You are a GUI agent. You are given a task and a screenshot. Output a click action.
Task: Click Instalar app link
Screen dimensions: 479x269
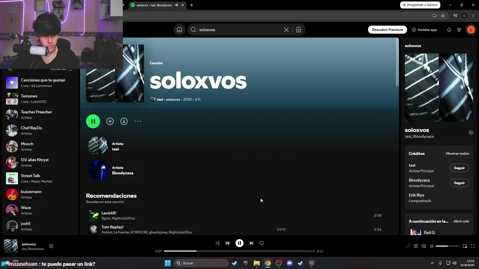424,30
